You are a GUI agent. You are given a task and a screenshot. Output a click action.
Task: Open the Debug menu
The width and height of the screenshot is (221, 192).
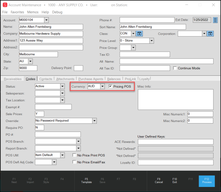(57, 12)
